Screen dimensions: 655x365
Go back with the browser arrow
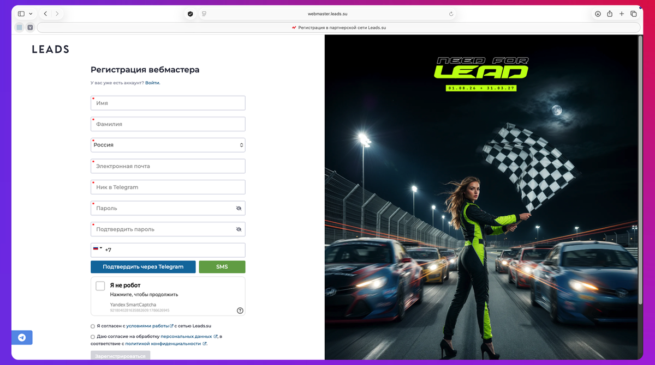45,14
